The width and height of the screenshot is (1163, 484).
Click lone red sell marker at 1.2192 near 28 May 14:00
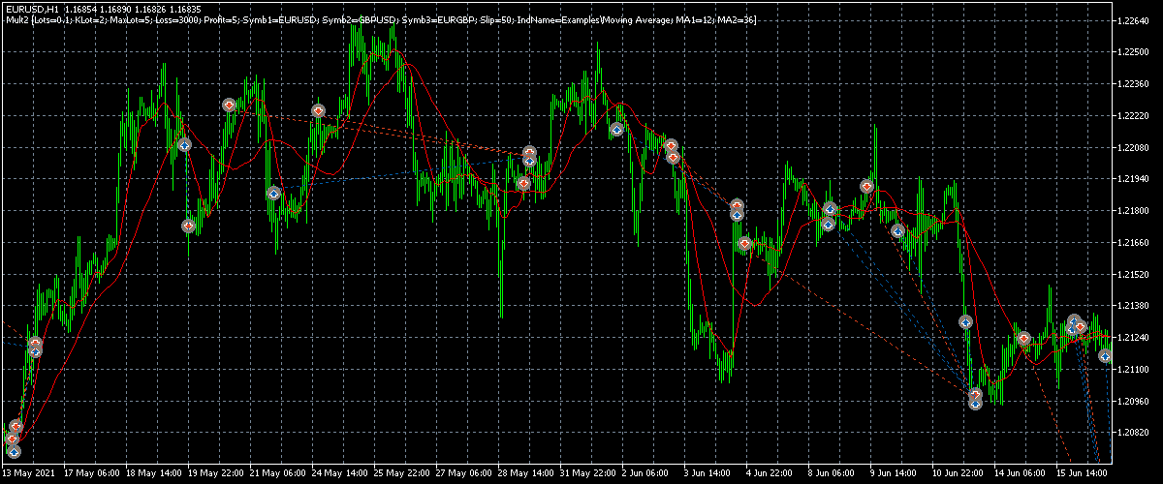[524, 183]
